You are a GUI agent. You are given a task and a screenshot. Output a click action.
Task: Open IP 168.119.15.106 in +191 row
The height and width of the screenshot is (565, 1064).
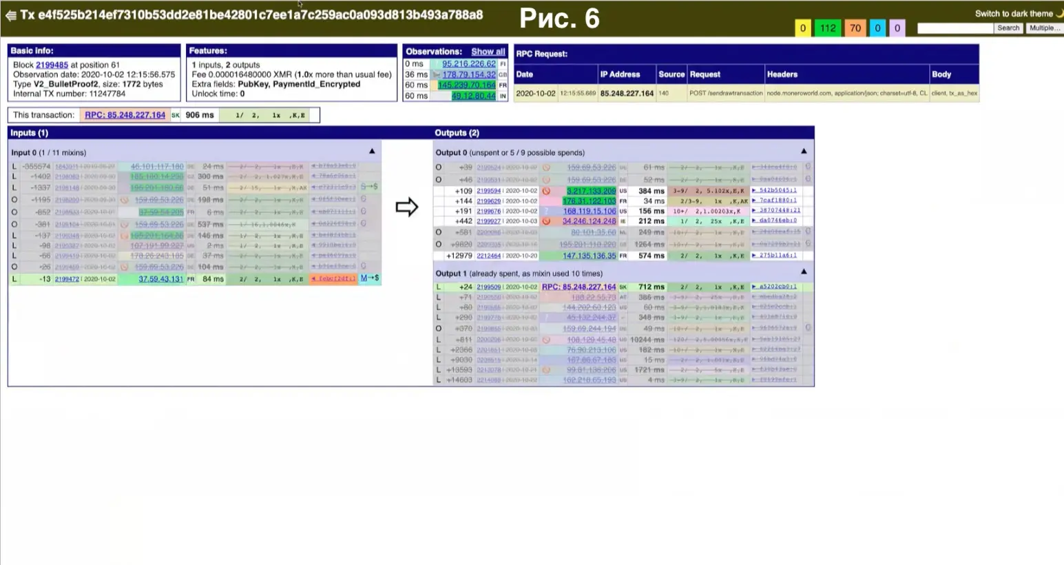(x=590, y=212)
